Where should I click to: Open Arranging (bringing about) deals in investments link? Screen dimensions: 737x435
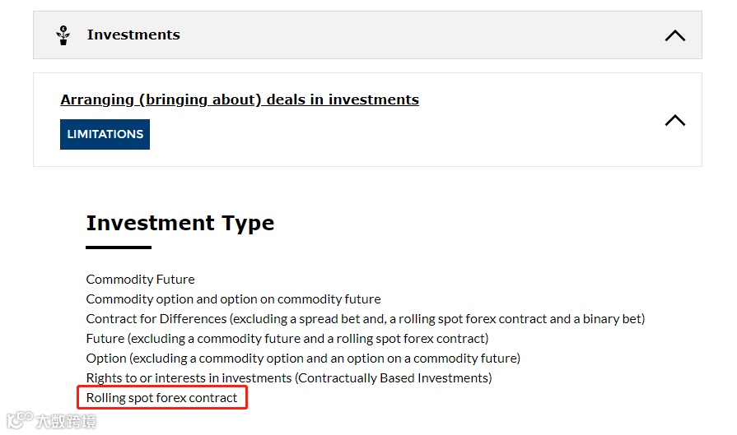tap(239, 99)
